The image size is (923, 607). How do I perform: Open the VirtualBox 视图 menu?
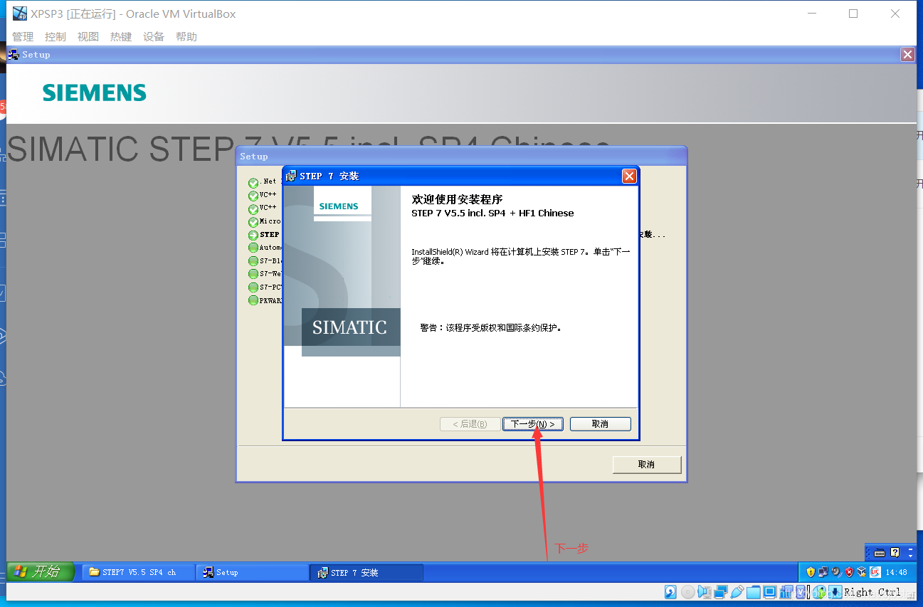click(88, 37)
